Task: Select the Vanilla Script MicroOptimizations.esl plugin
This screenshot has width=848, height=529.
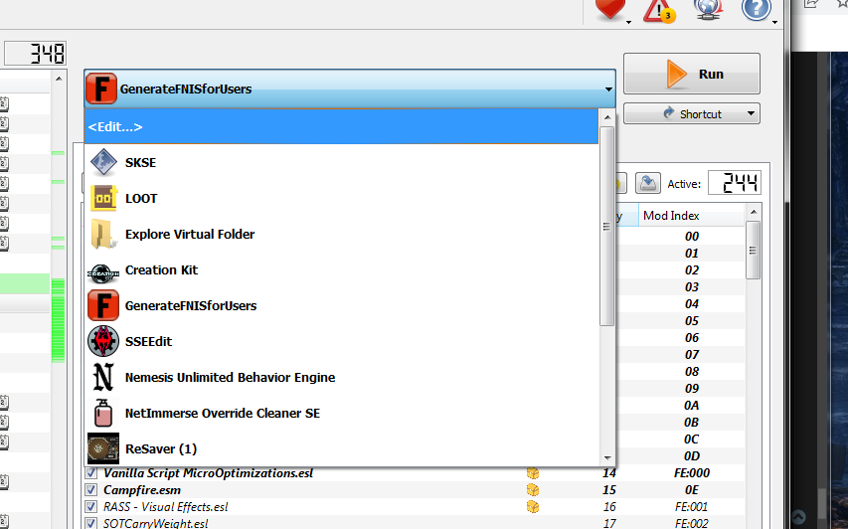Action: tap(208, 473)
